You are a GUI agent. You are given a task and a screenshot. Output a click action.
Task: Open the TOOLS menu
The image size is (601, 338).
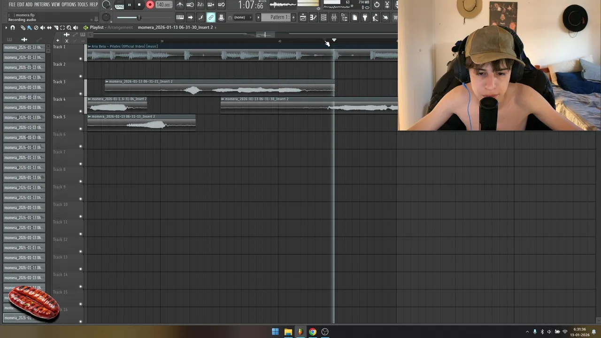(x=83, y=4)
